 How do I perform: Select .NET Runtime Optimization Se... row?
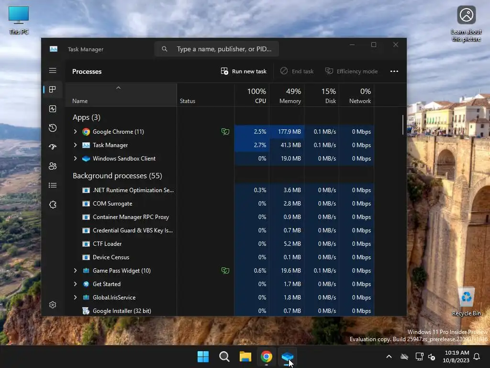click(x=219, y=190)
